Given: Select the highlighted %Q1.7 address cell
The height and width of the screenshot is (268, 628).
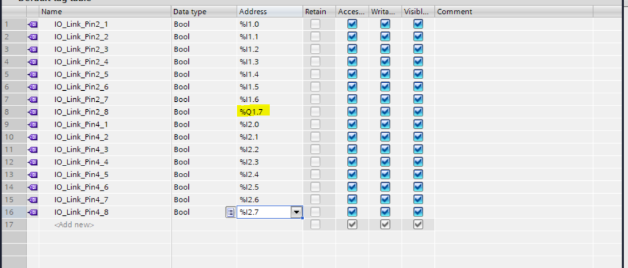Looking at the screenshot, I should click(x=254, y=112).
